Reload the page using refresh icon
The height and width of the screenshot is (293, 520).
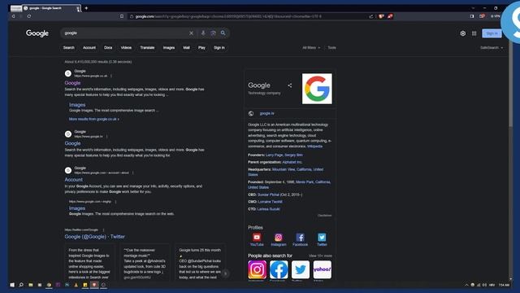[29, 16]
